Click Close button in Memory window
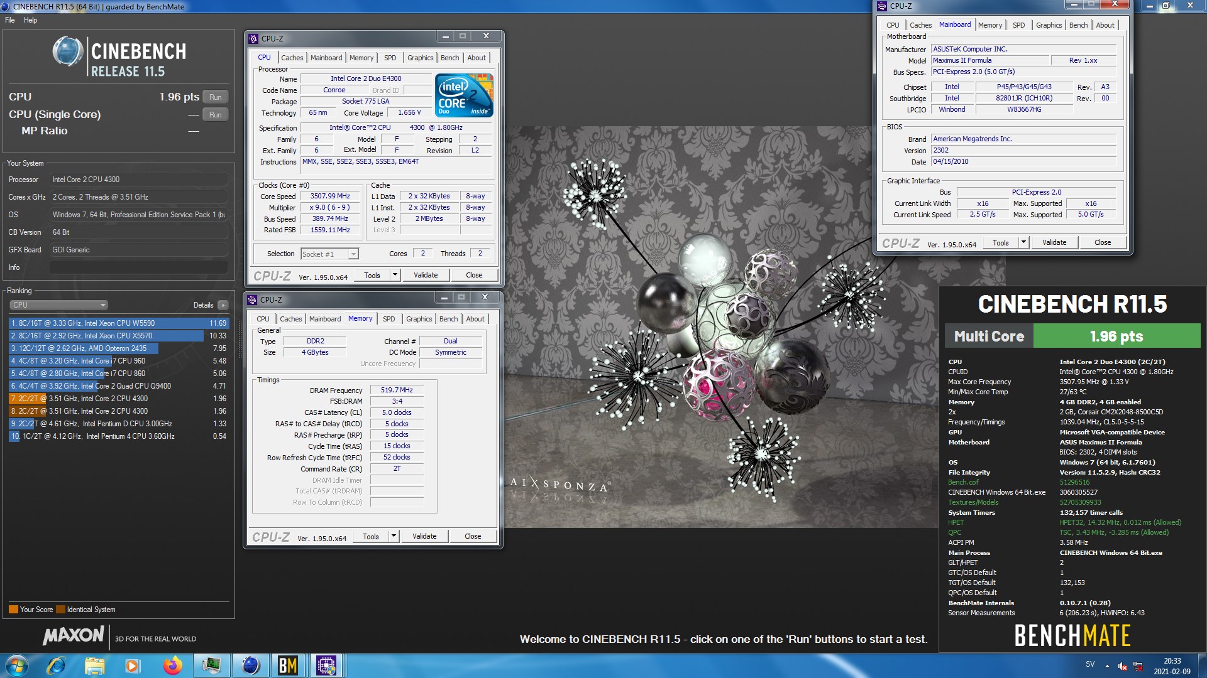 pyautogui.click(x=473, y=536)
